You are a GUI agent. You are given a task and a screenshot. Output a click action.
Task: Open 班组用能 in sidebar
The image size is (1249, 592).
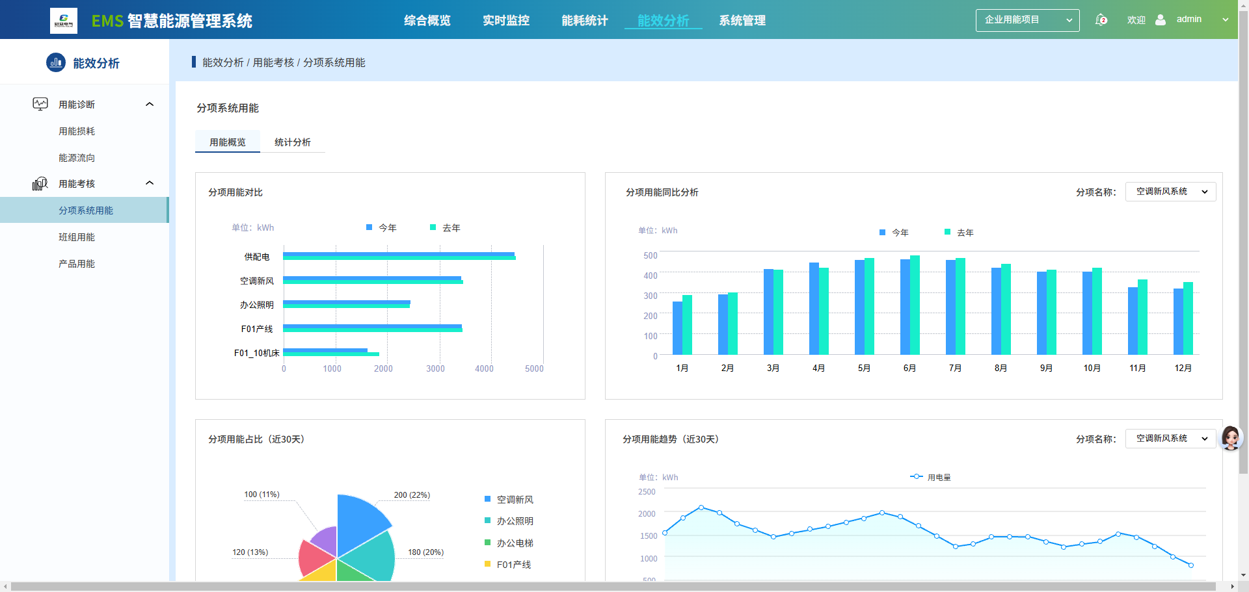pyautogui.click(x=77, y=237)
